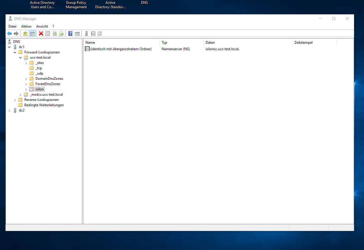Open Properties from the toolbar icon
Viewport: 364px width, 250px height.
pyautogui.click(x=48, y=34)
